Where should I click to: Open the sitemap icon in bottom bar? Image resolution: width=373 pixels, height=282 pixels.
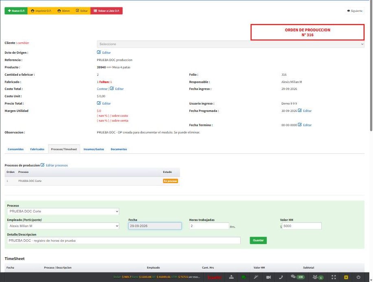(x=231, y=277)
